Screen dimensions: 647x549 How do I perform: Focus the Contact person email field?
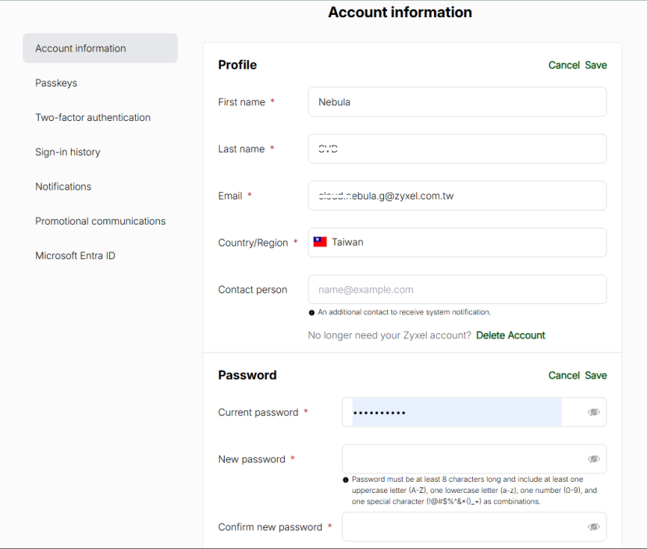pos(457,289)
